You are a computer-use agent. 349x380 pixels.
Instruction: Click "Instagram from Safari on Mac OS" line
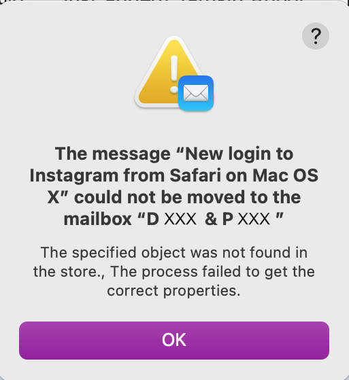click(x=174, y=175)
